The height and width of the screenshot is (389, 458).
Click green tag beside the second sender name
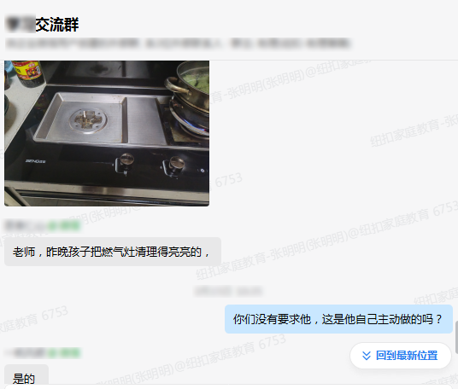point(64,353)
